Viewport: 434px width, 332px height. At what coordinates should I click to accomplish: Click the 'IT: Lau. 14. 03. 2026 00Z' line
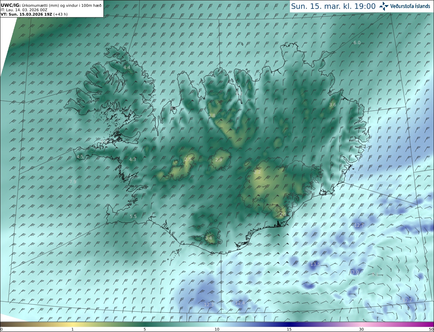tap(24, 10)
